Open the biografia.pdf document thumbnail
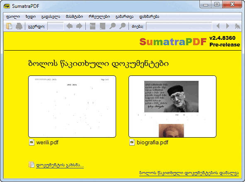The image size is (245, 182). click(172, 107)
